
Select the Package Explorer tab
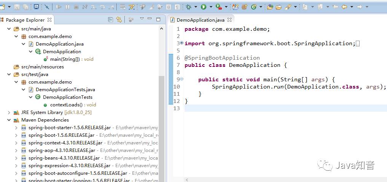25,20
